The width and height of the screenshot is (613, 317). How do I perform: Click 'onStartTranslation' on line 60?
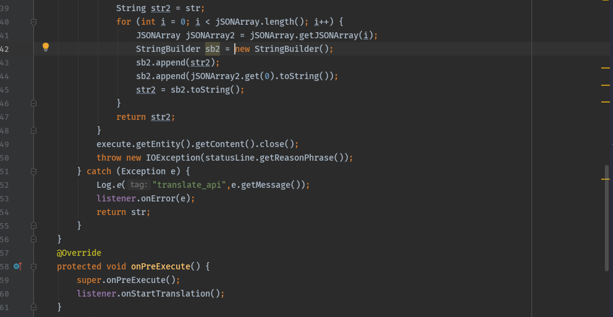click(166, 294)
